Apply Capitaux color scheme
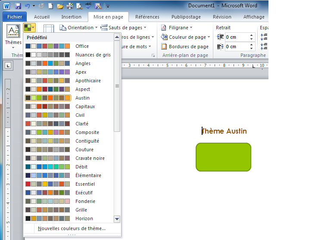This screenshot has height=240, width=315. point(69,106)
